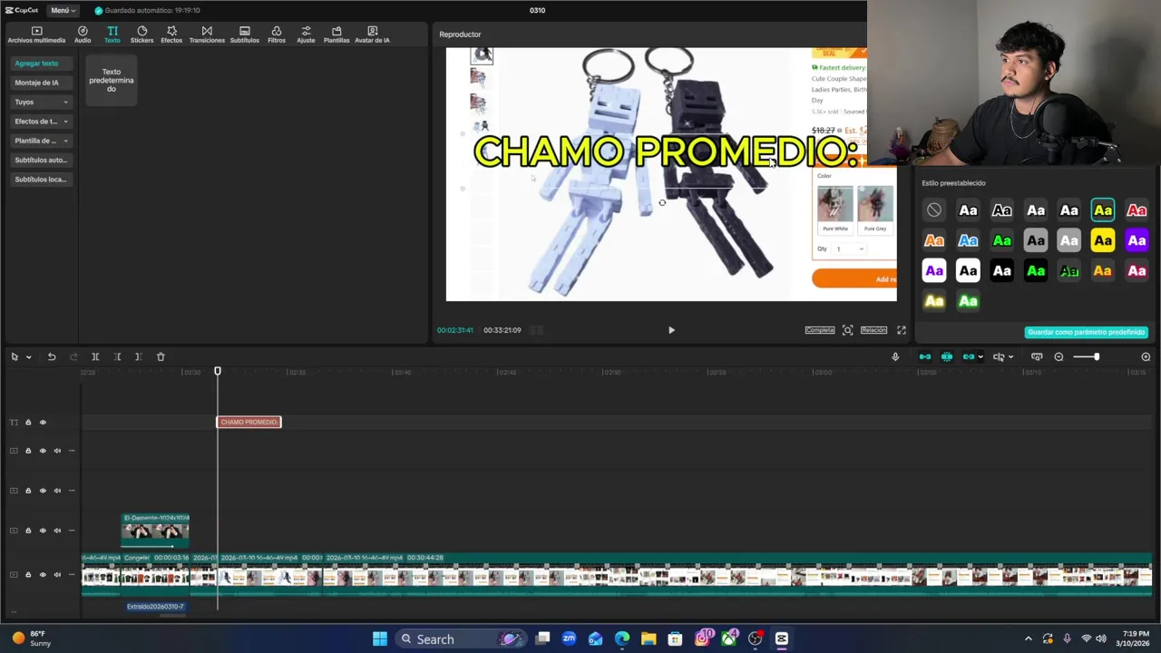
Task: Mute the El-Demente clip track
Action: 57,531
